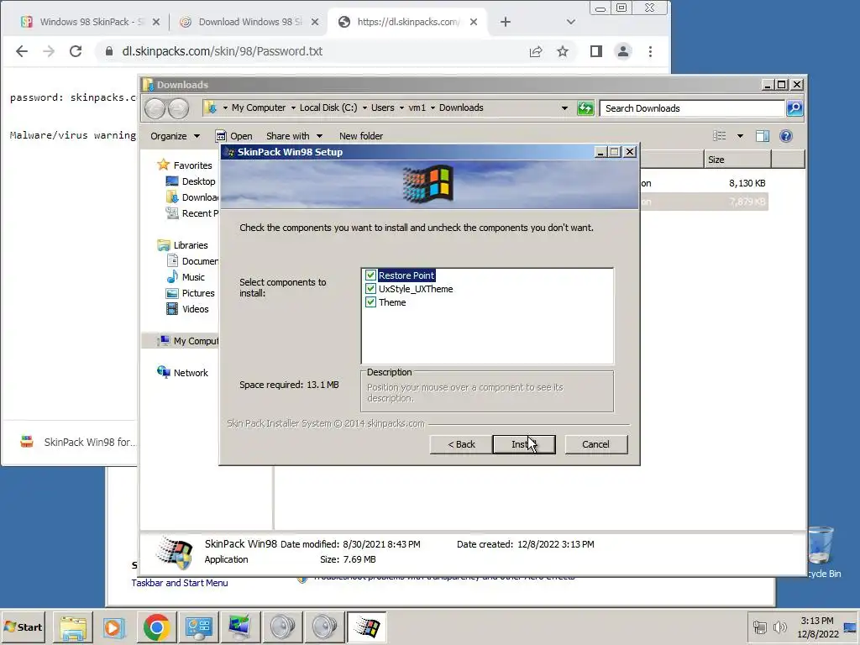Image resolution: width=860 pixels, height=645 pixels.
Task: Open the change view dropdown arrow
Action: tap(740, 136)
